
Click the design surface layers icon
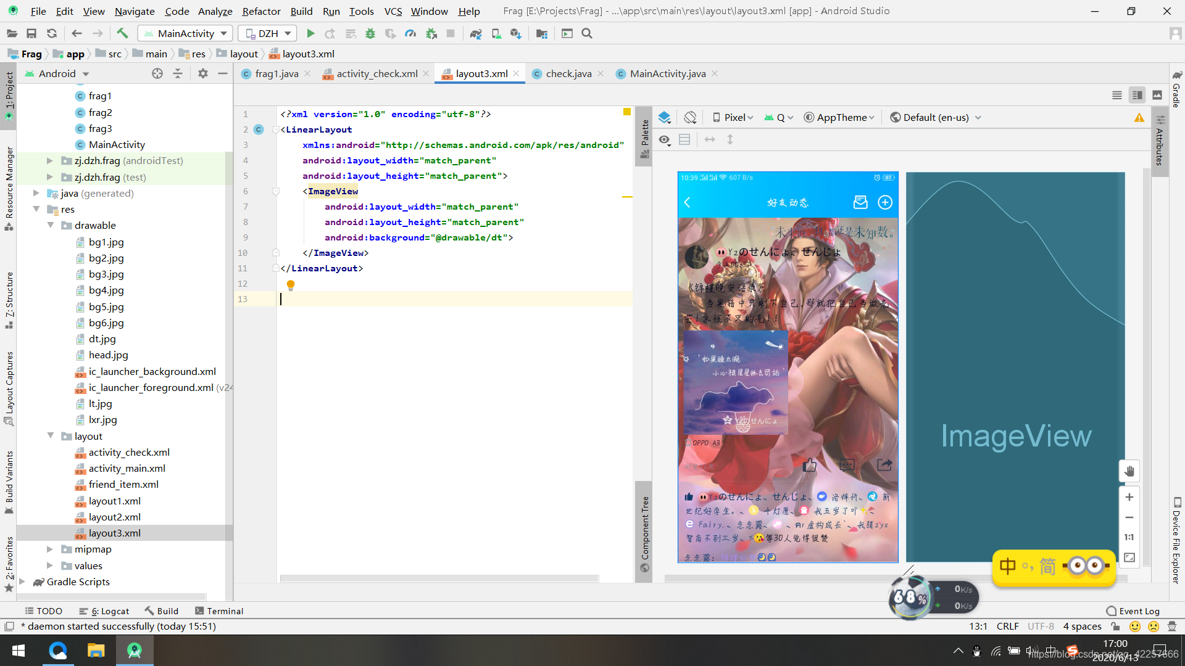coord(664,117)
